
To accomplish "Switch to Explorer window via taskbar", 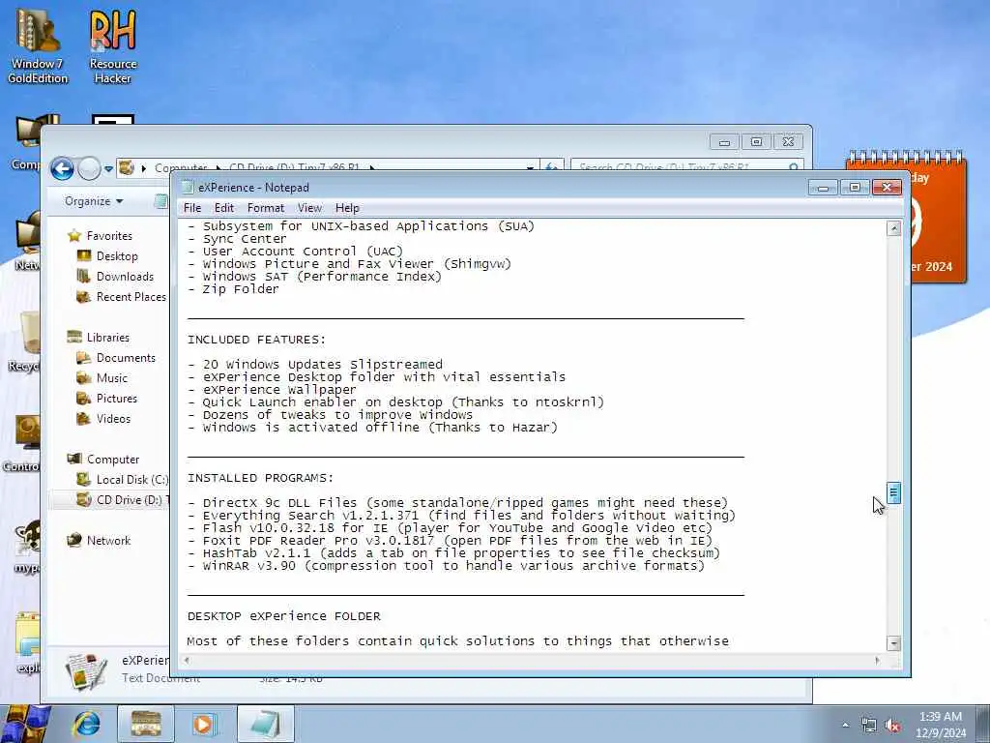I will [146, 724].
